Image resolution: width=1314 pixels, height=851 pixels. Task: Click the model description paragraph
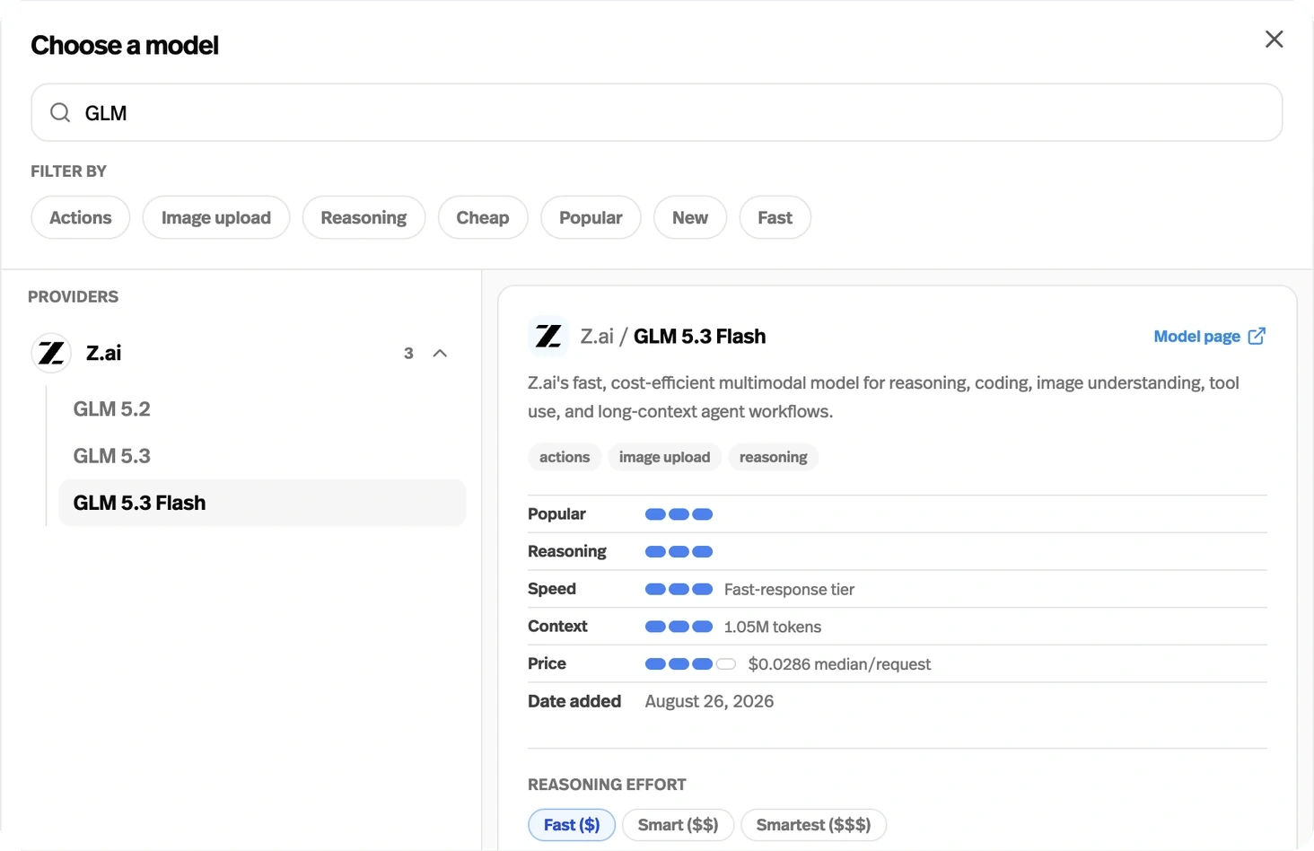point(883,397)
